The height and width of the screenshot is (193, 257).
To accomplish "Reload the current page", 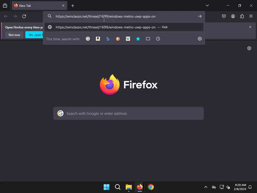I will pos(24,16).
